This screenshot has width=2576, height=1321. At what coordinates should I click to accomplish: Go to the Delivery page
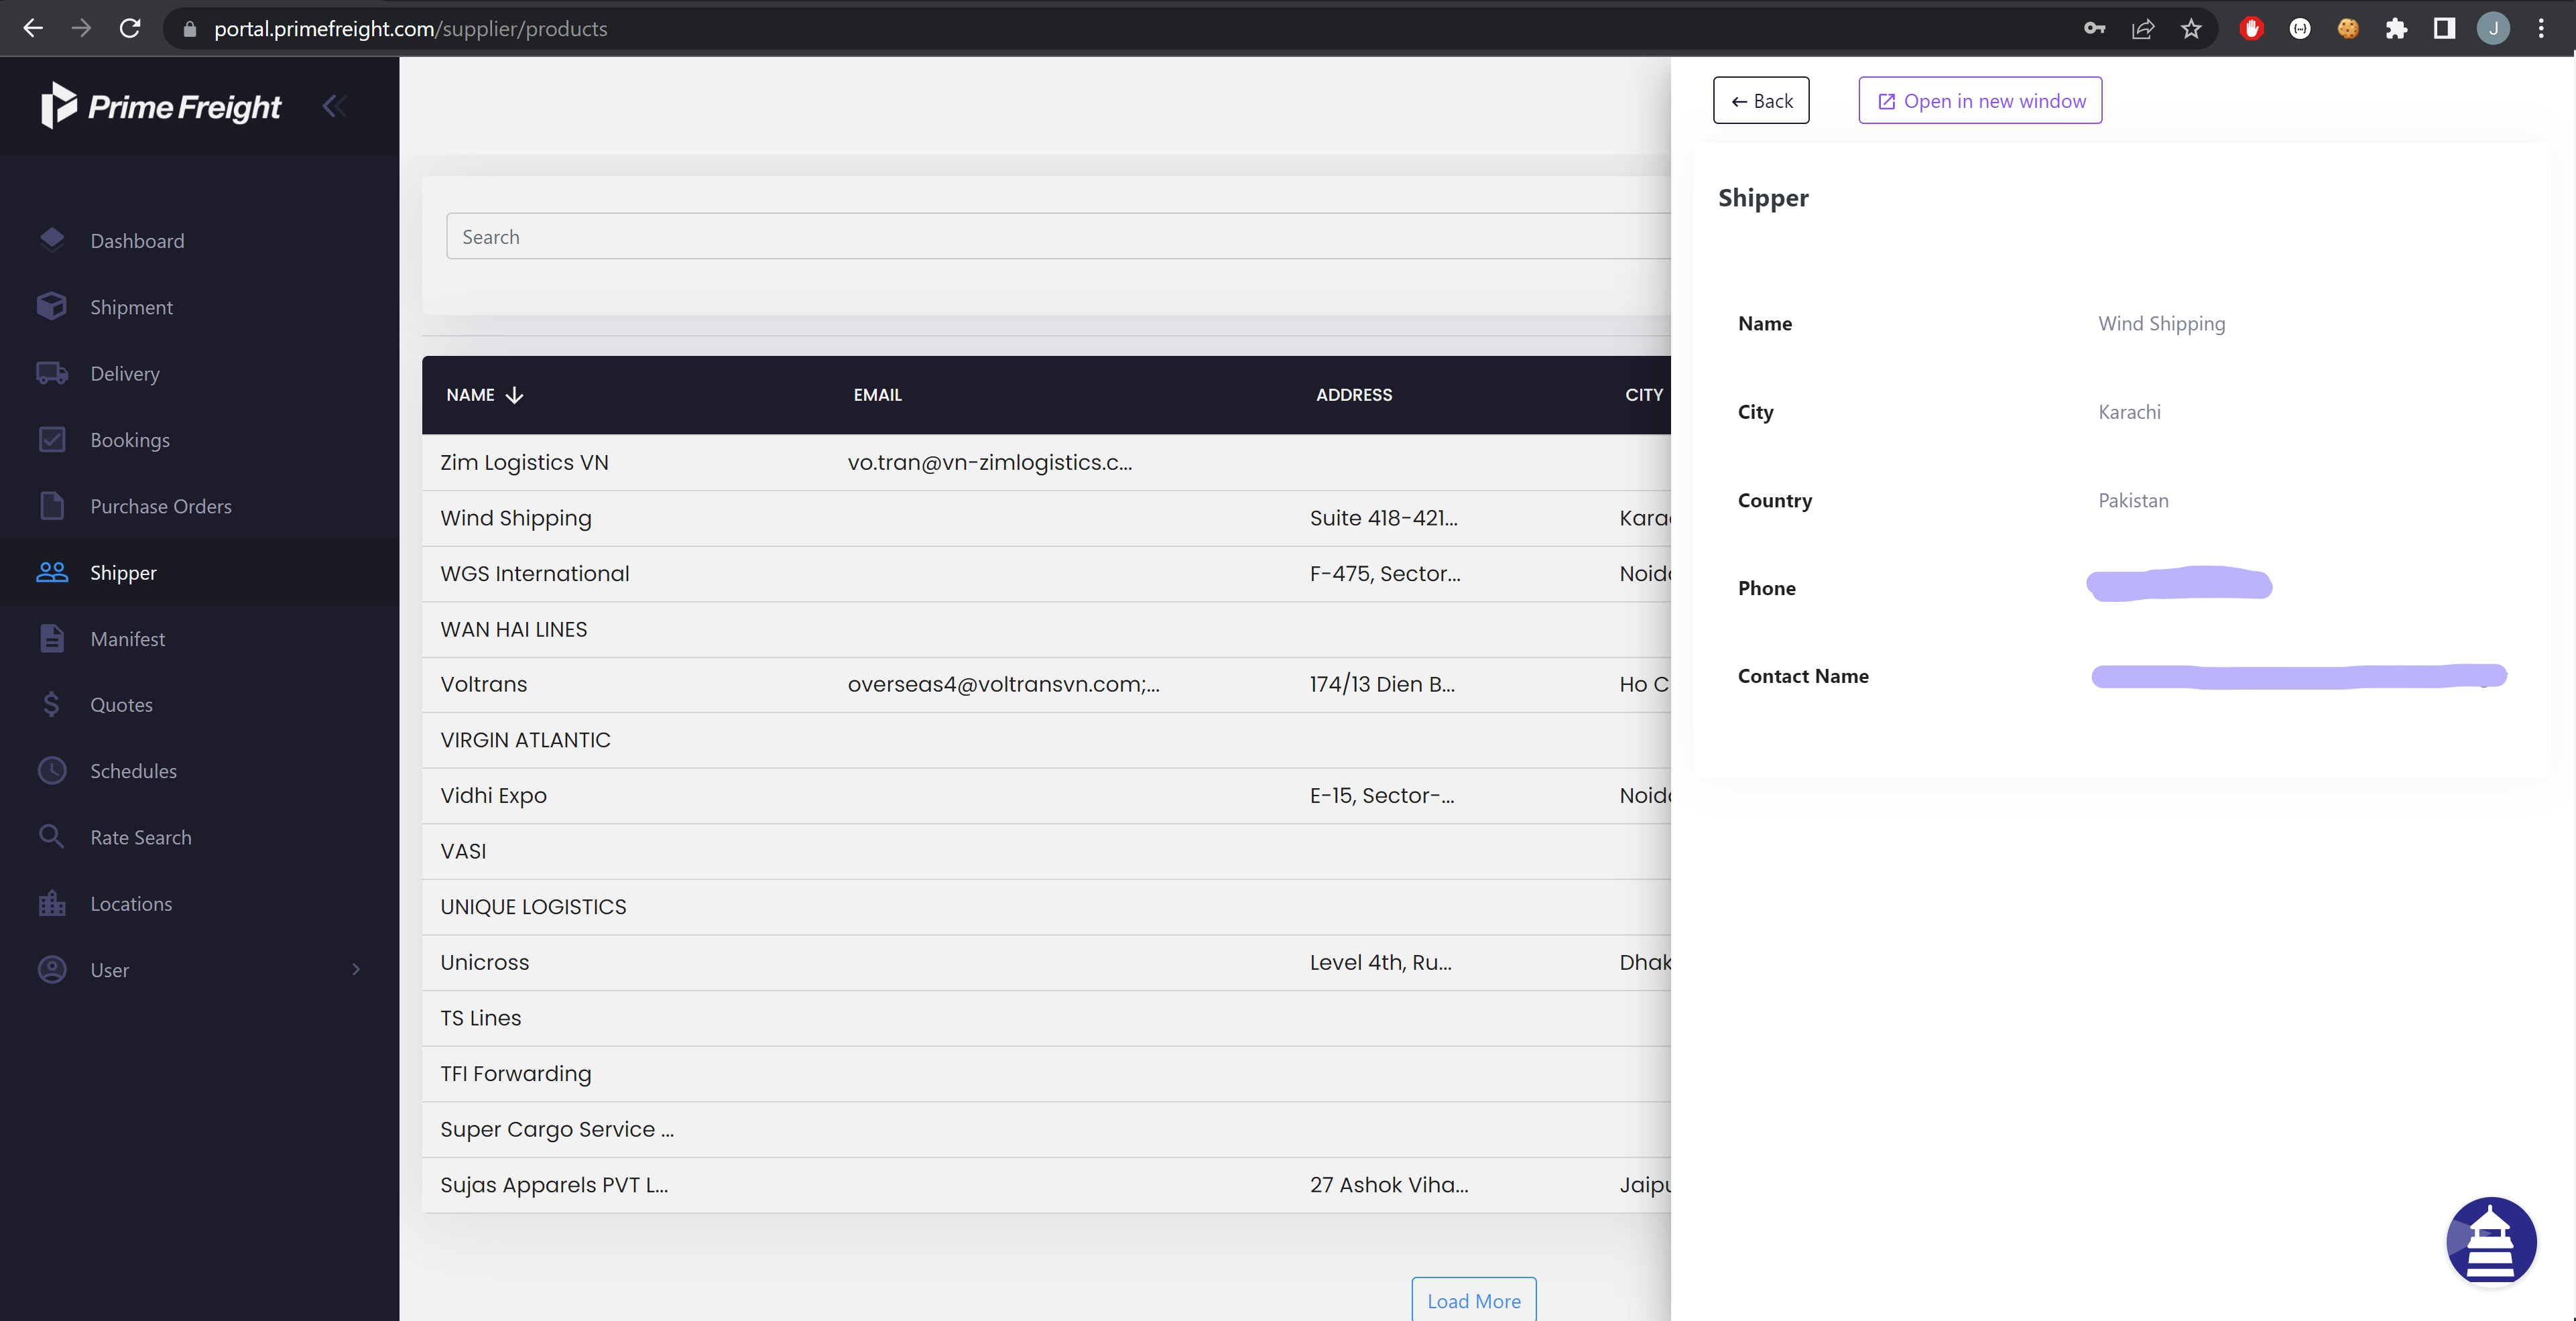click(125, 373)
